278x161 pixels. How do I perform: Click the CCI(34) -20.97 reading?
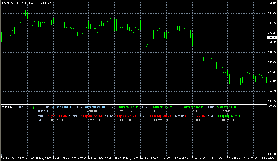tap(161, 116)
